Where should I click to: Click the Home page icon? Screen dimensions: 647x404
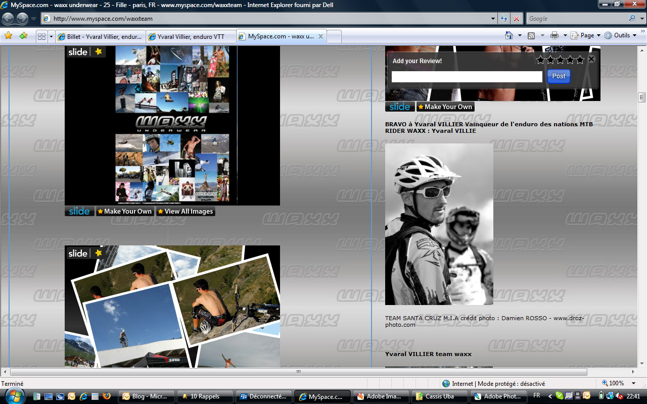point(509,35)
